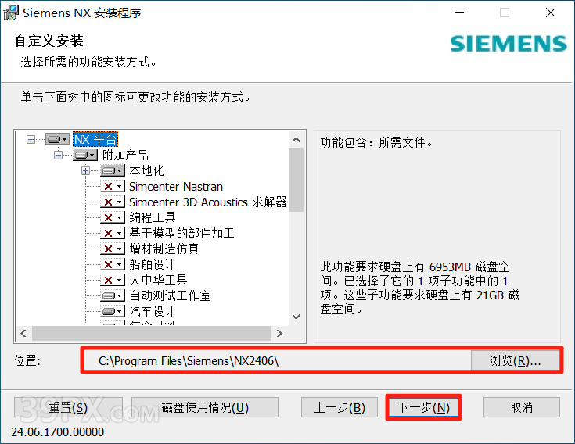Collapse the 附加产品 tree node
The height and width of the screenshot is (444, 575).
[x=59, y=155]
